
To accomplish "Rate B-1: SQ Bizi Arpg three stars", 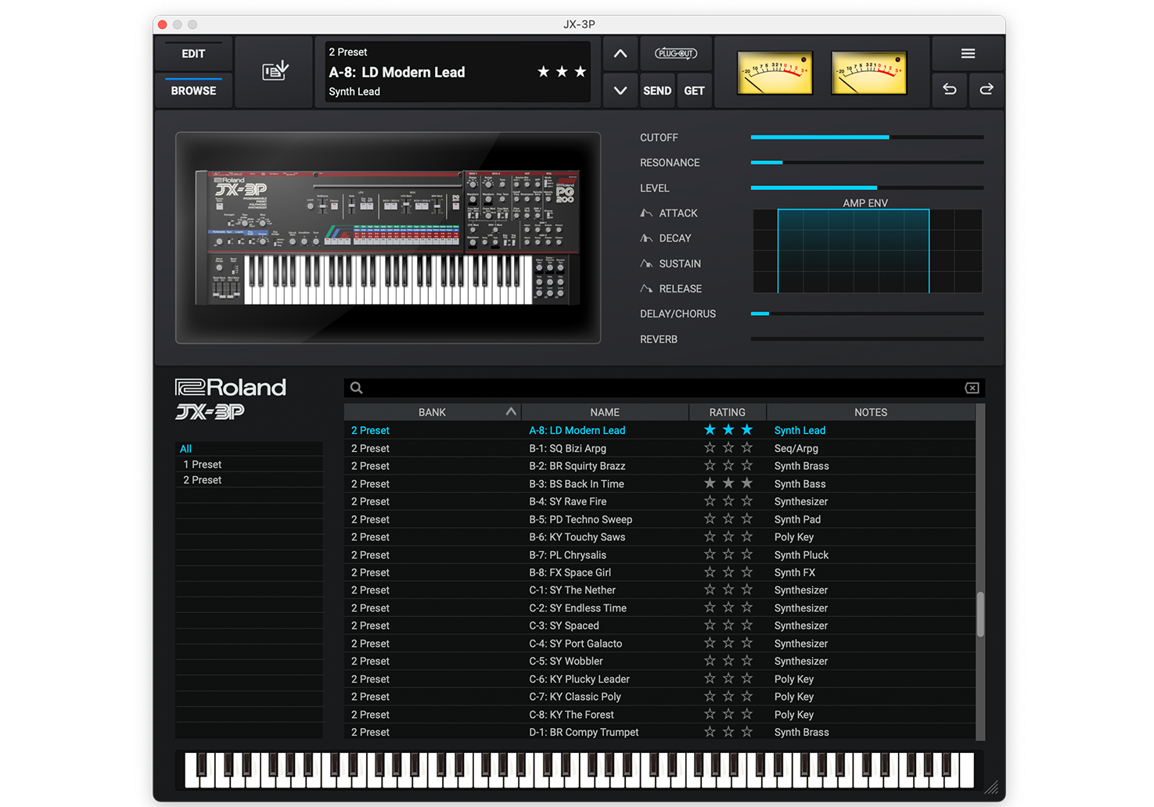I will click(x=747, y=448).
